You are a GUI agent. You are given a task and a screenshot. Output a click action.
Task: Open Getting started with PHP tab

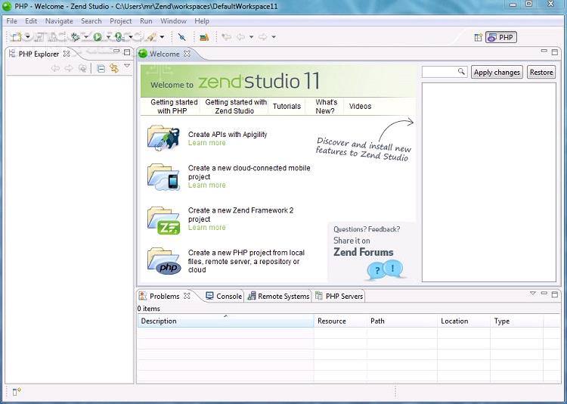coord(173,107)
